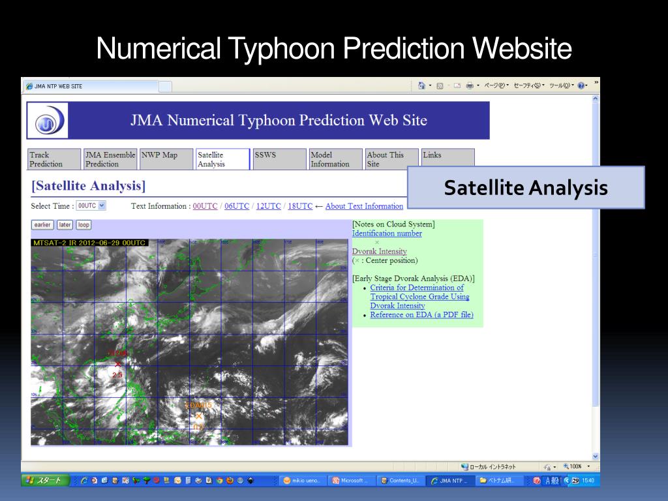Click Internet Explorer icon in Quick Launch
This screenshot has height=501, width=668.
[x=84, y=481]
